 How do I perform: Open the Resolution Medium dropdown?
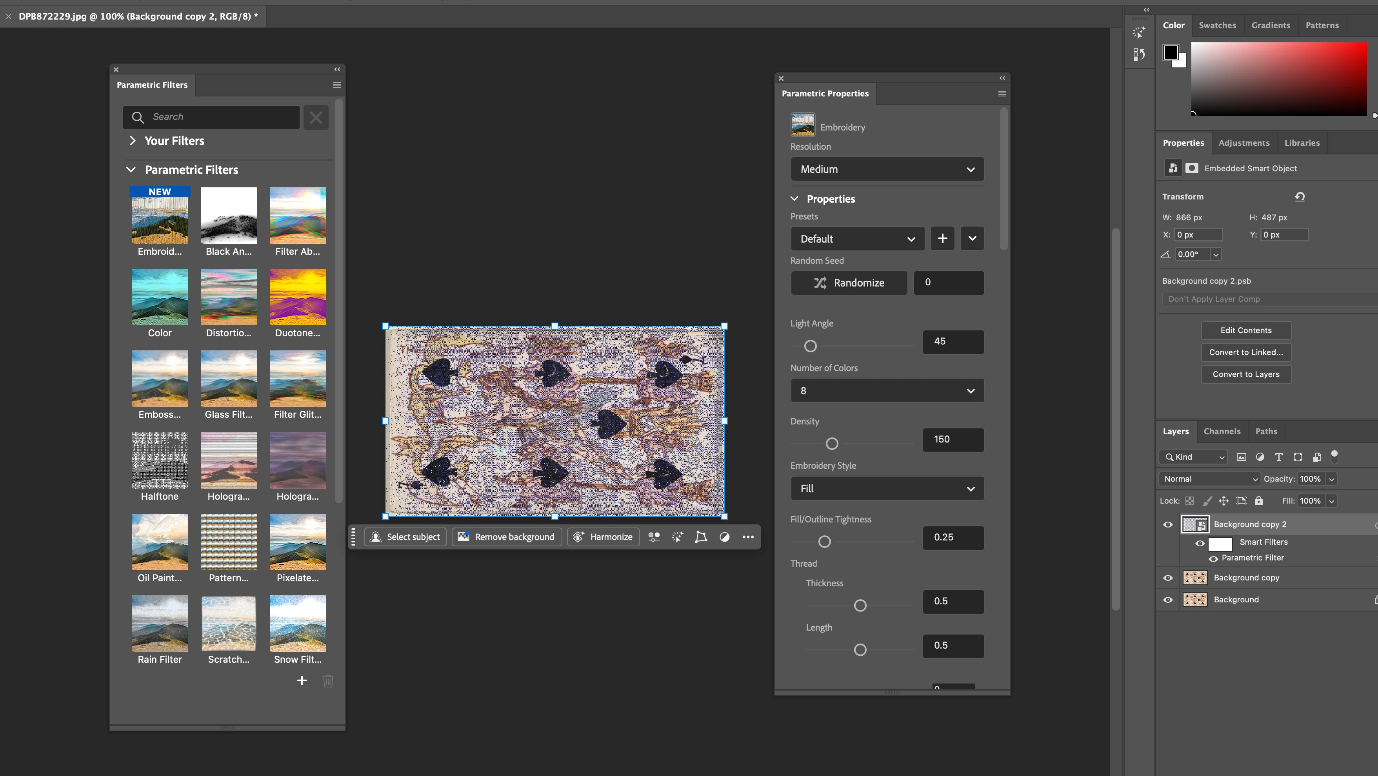887,169
